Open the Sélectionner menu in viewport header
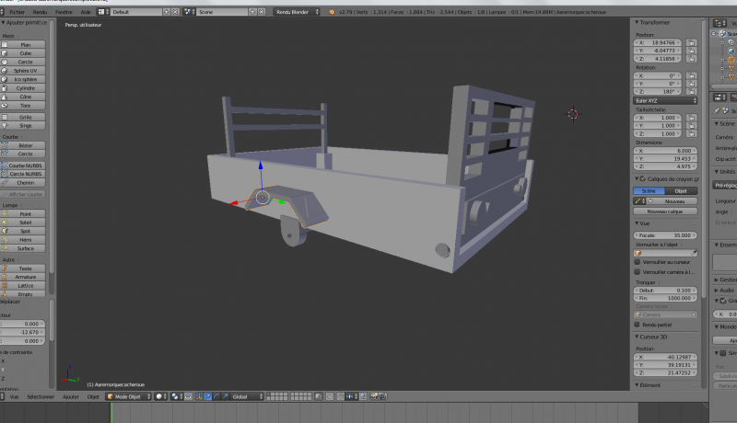 pos(41,396)
